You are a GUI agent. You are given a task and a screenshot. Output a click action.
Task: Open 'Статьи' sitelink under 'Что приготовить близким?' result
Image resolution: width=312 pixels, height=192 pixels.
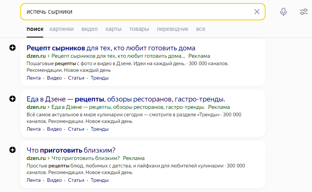tap(76, 180)
